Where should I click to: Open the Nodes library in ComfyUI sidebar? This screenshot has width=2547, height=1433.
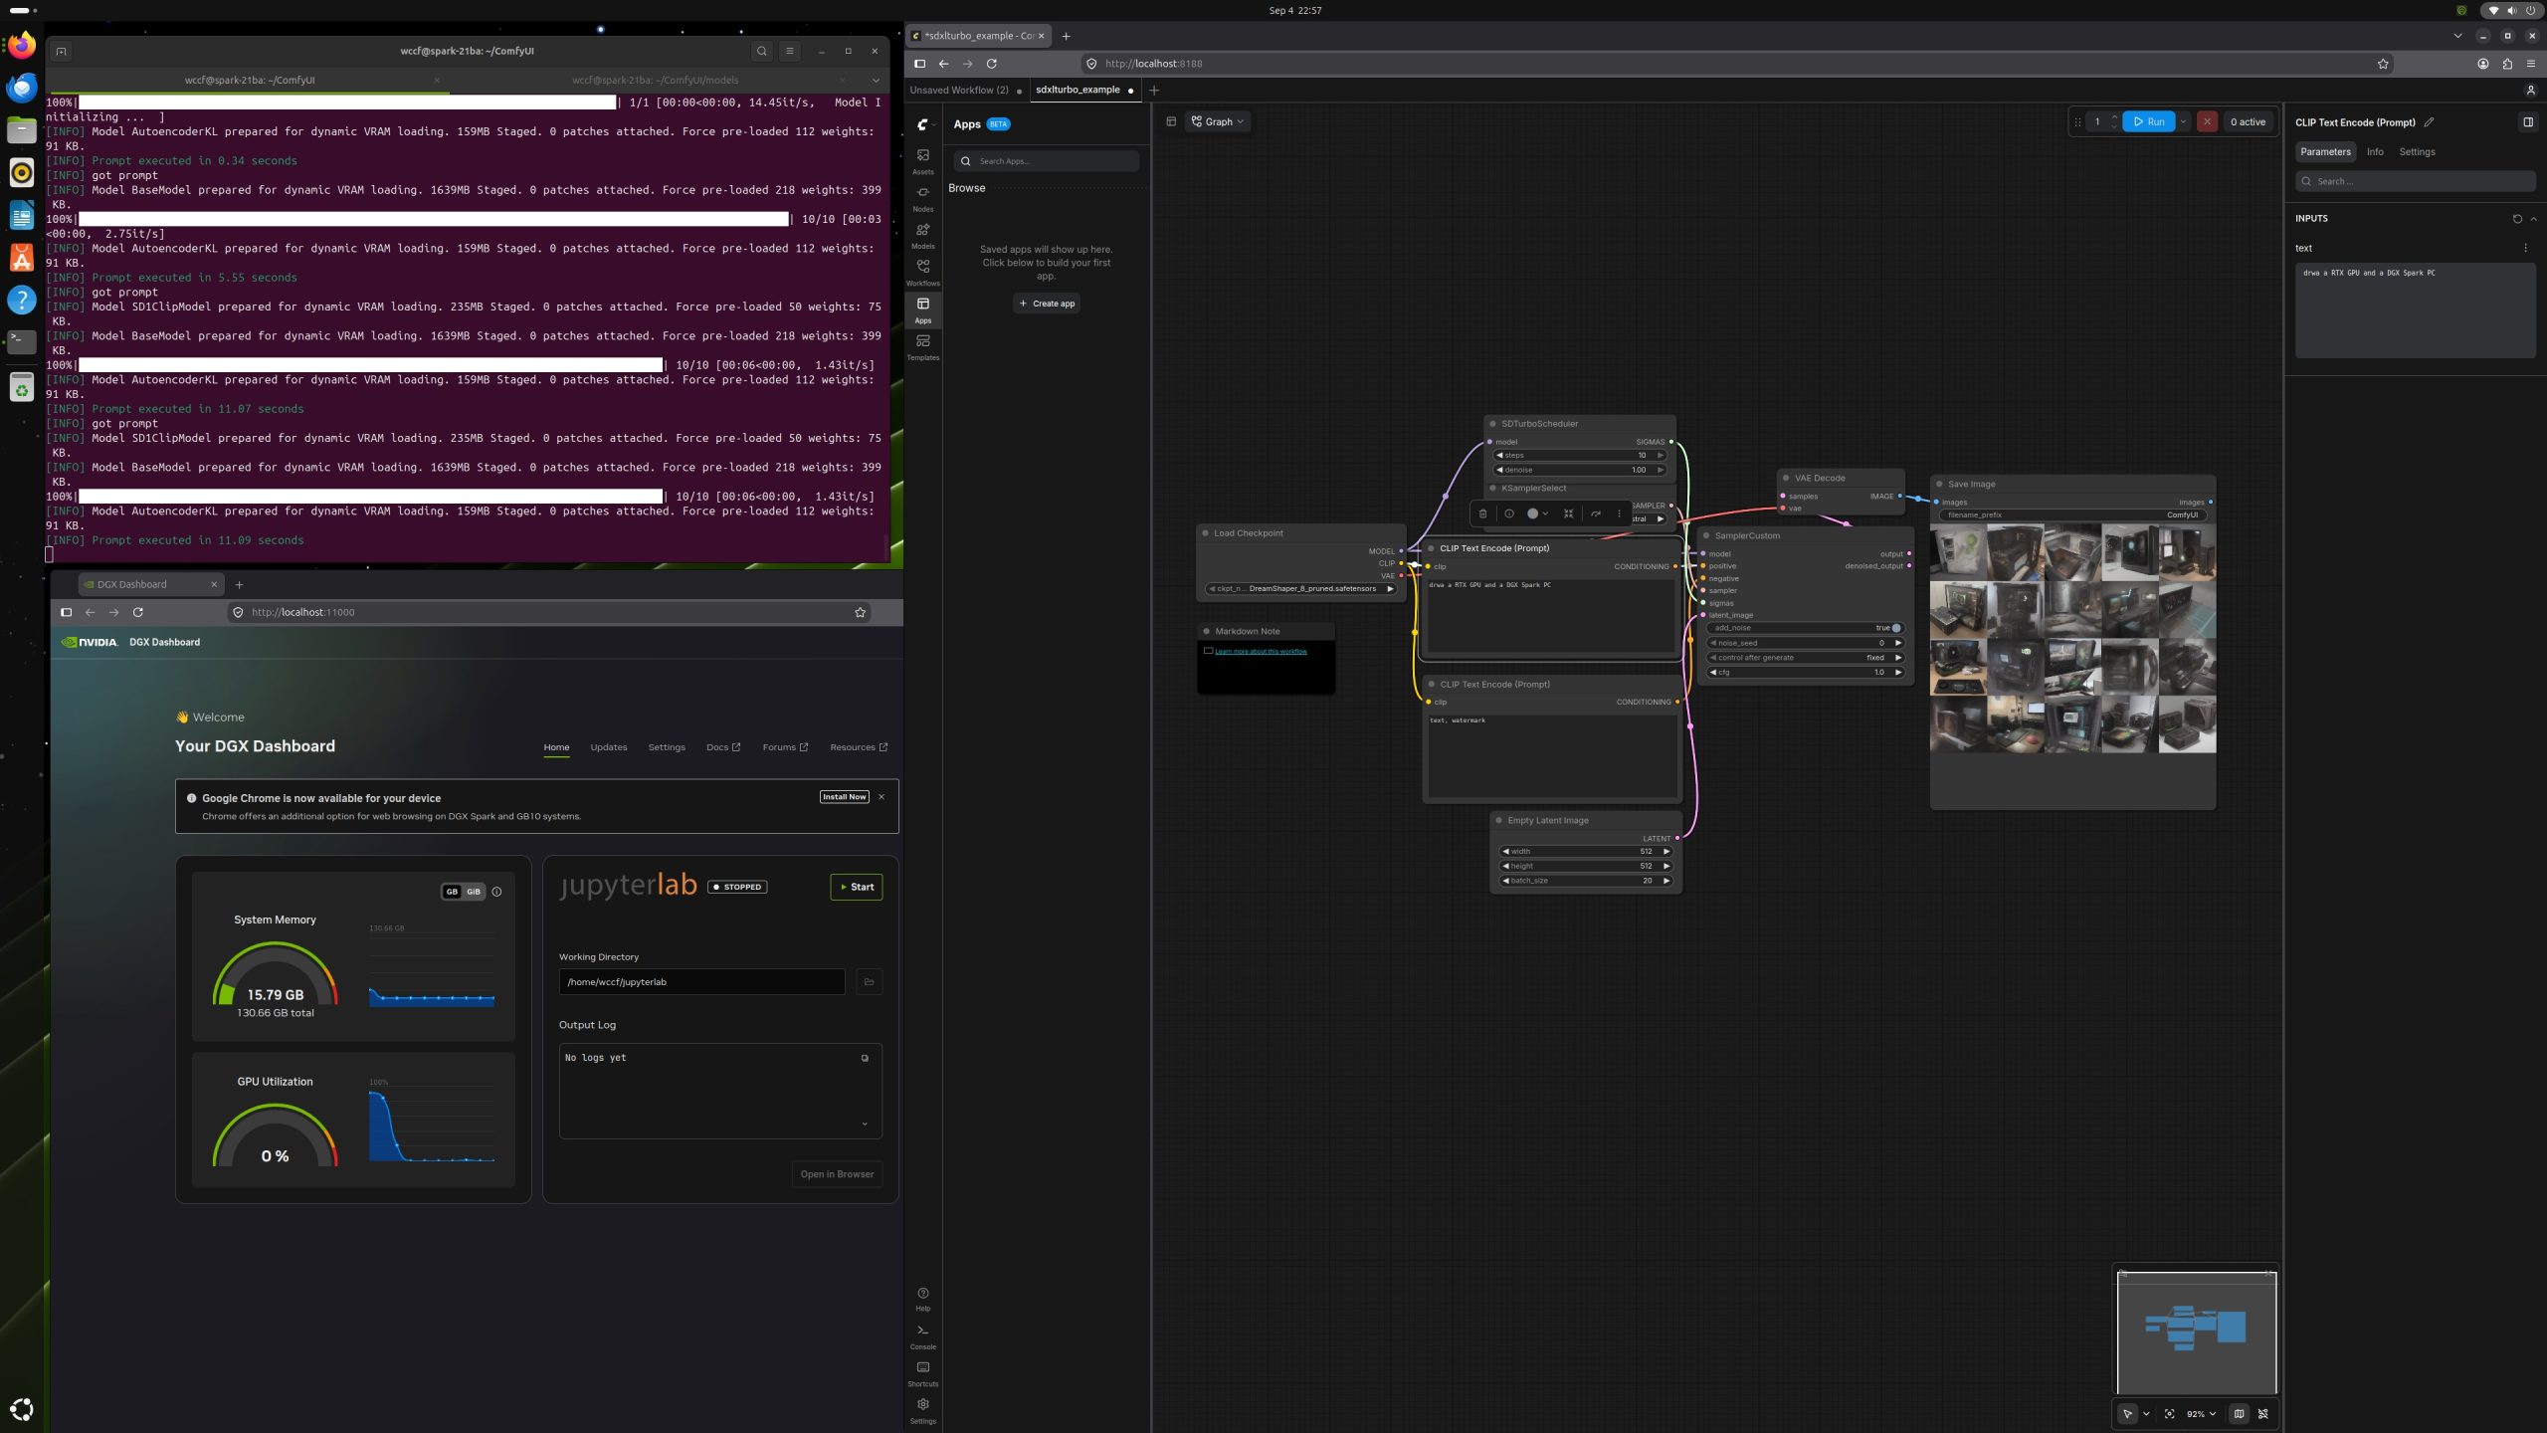[x=923, y=198]
